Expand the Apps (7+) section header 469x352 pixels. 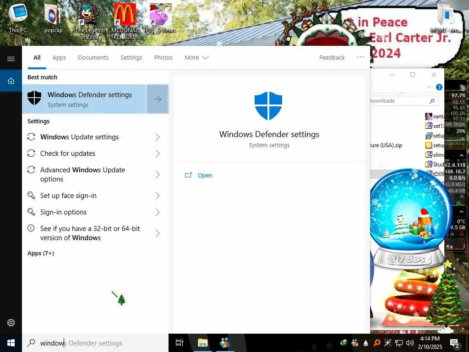tap(41, 253)
